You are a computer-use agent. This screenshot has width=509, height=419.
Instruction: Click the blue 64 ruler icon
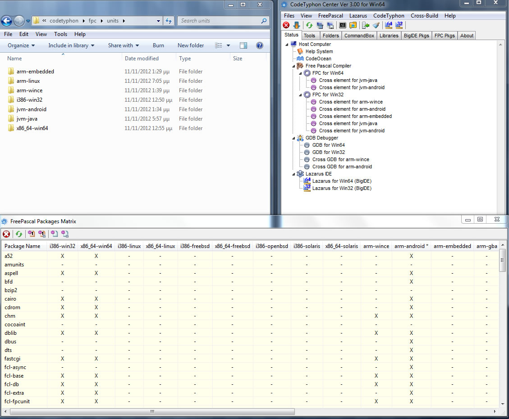tap(388, 25)
